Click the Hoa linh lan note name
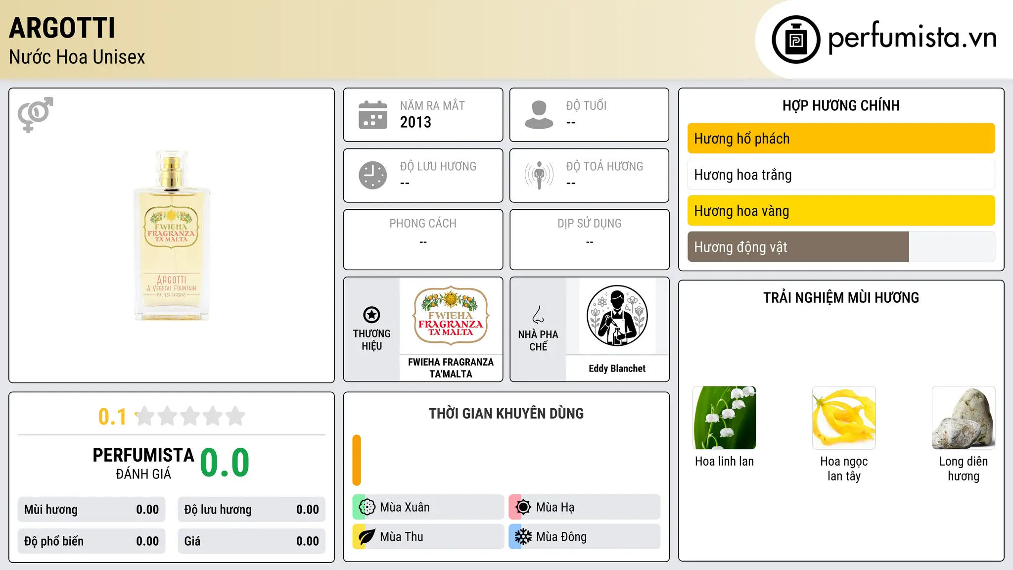1013x570 pixels. point(725,462)
